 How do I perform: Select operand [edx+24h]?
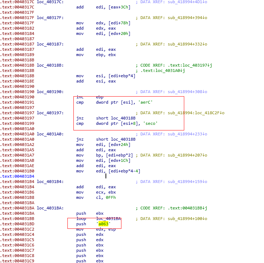(119, 145)
